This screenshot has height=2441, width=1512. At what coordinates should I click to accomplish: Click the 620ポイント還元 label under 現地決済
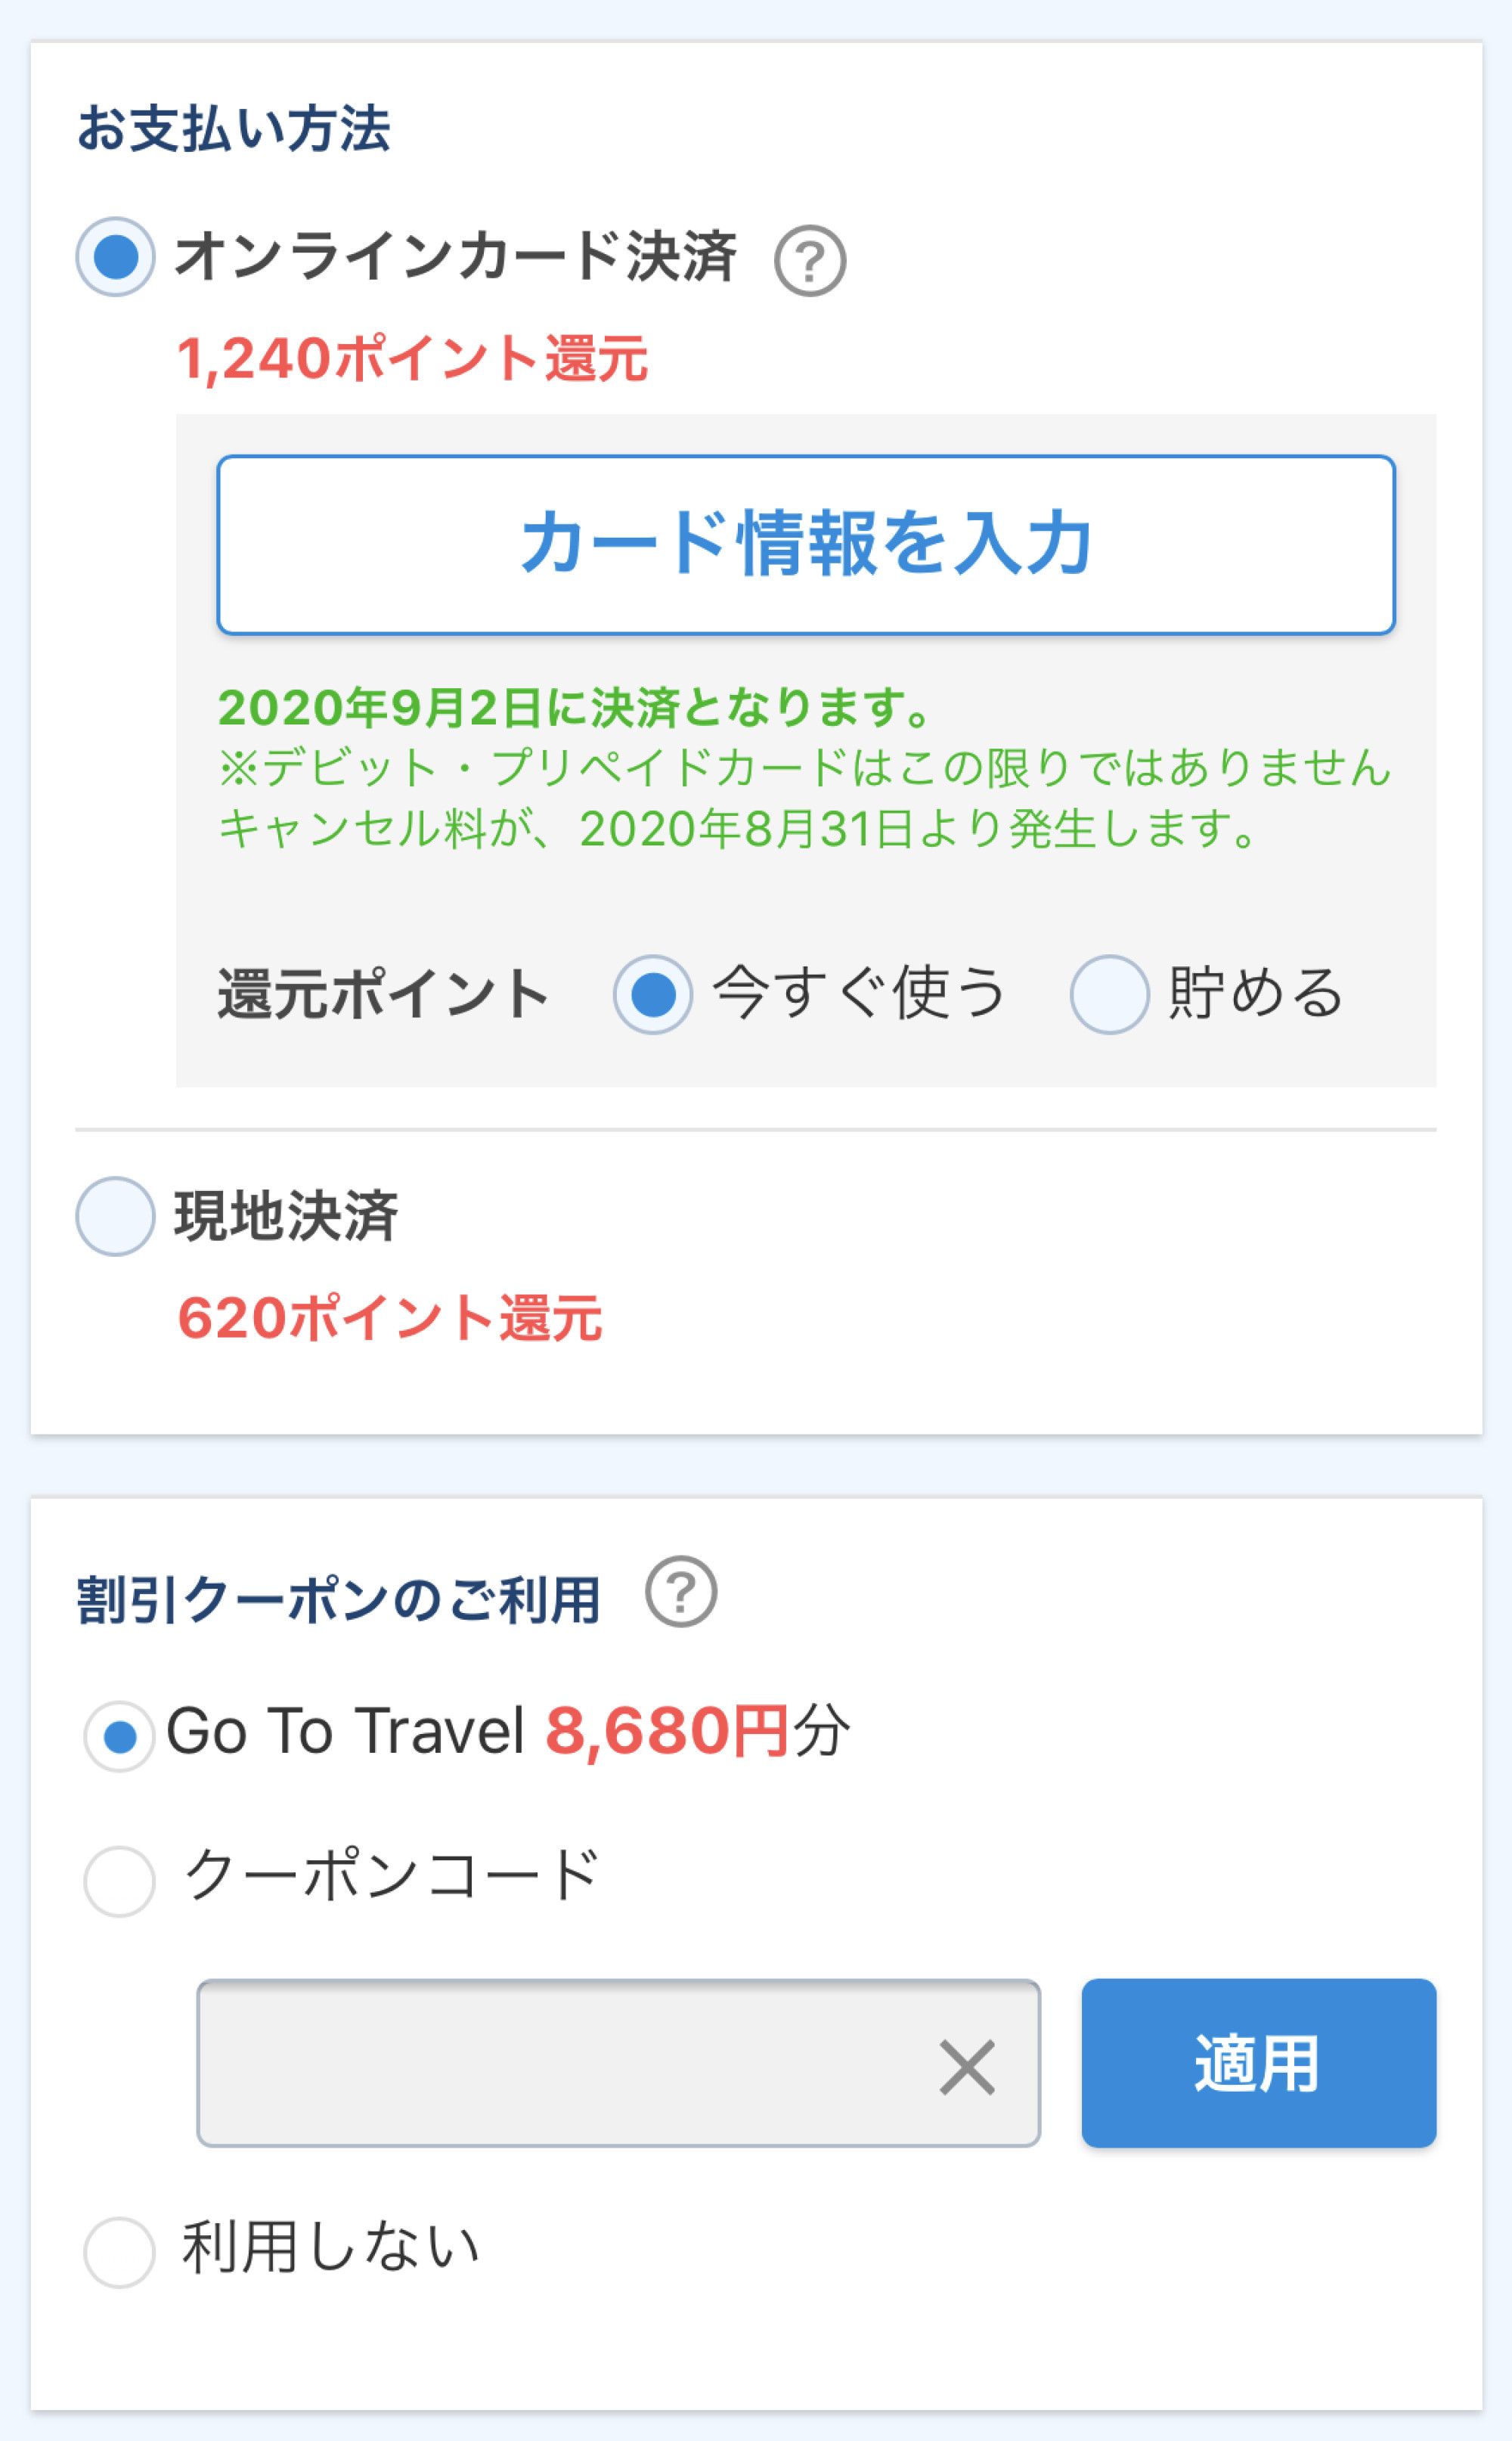tap(390, 1318)
